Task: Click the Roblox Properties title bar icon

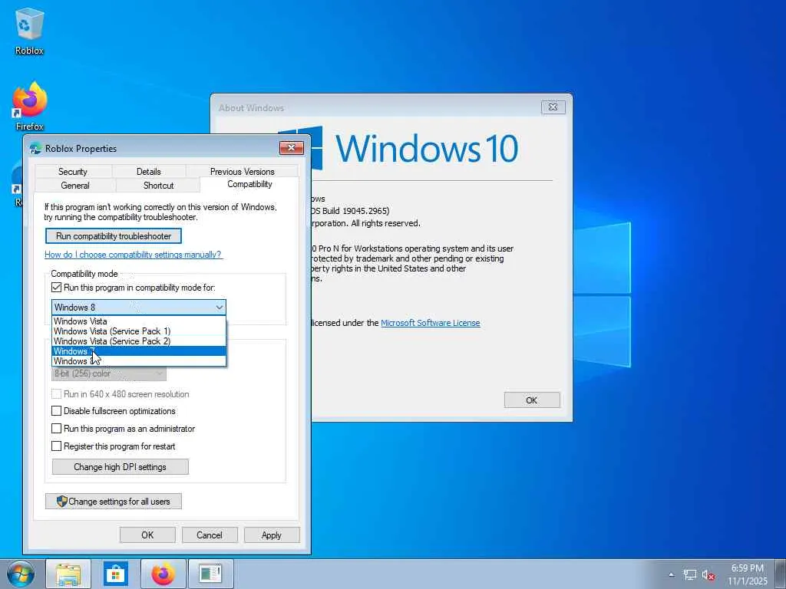Action: pyautogui.click(x=35, y=148)
